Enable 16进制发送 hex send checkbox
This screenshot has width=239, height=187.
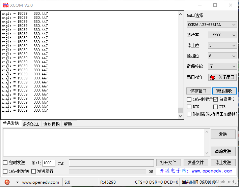(5, 171)
